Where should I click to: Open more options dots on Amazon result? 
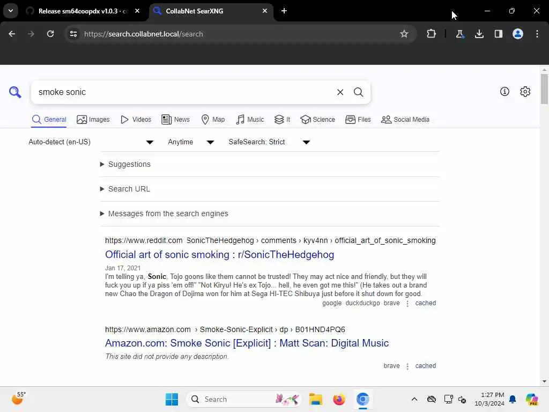[x=407, y=366]
